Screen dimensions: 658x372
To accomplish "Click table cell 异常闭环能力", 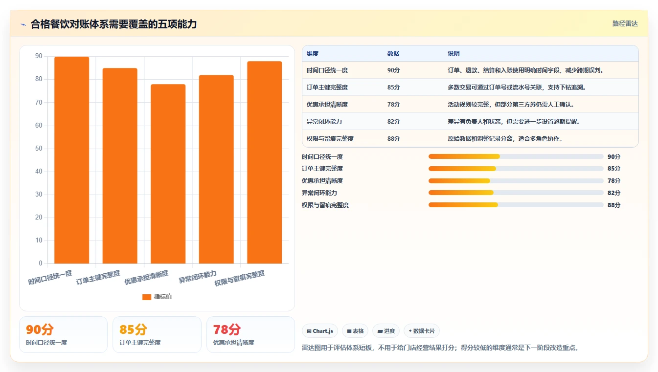I will click(x=324, y=122).
